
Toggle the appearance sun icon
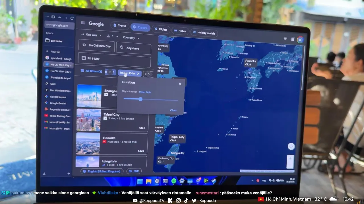point(285,39)
